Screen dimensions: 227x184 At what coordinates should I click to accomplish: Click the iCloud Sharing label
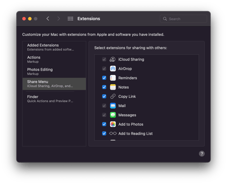click(x=131, y=60)
